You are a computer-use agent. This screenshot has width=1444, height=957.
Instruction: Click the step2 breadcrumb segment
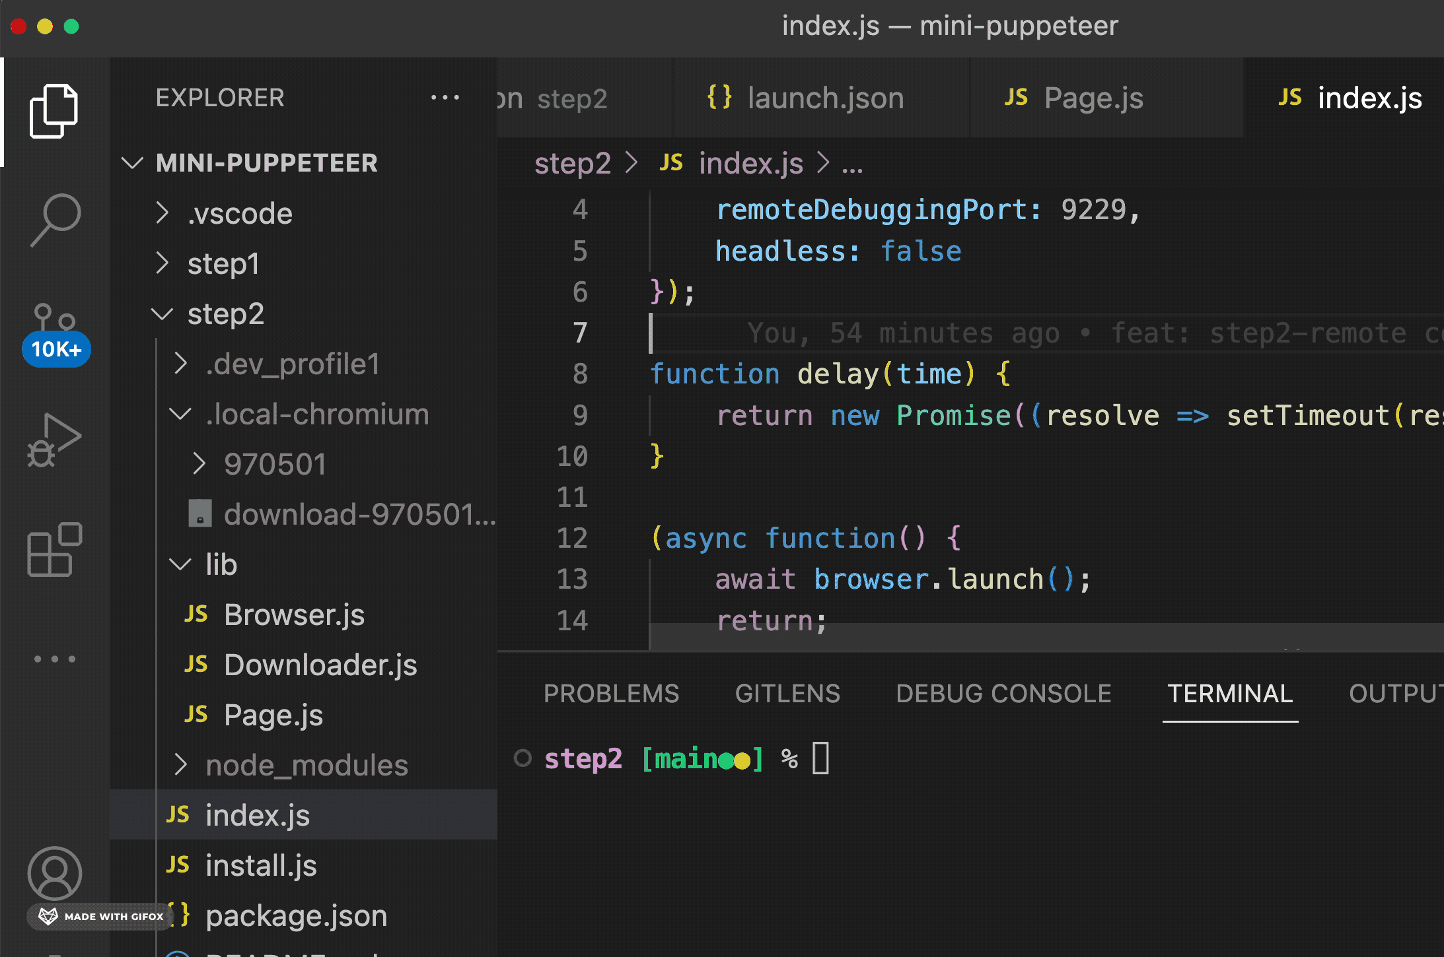(572, 163)
